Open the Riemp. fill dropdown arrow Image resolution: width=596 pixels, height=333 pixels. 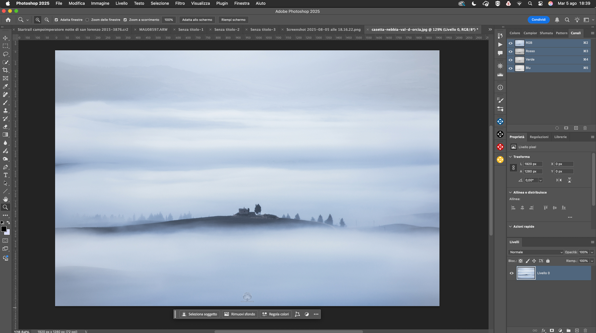592,261
